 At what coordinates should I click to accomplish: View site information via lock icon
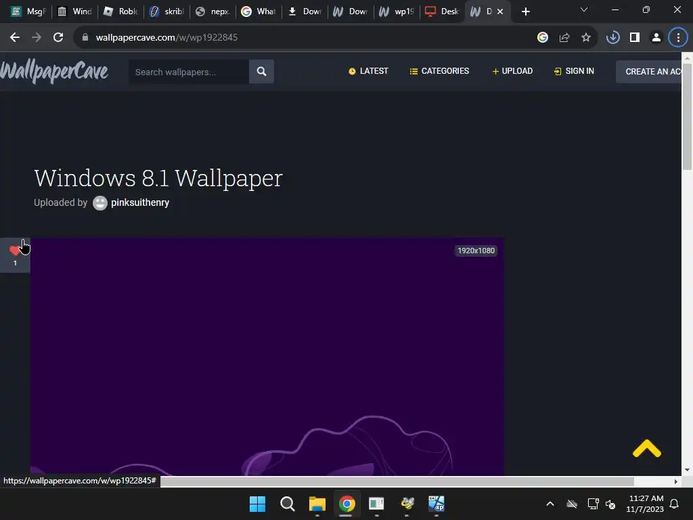(85, 38)
